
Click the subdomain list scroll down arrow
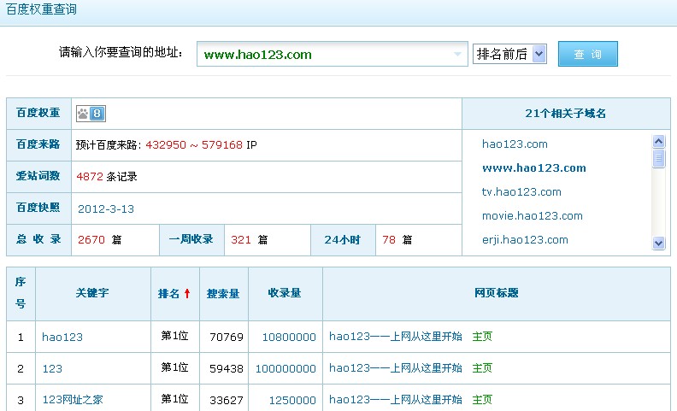(658, 243)
